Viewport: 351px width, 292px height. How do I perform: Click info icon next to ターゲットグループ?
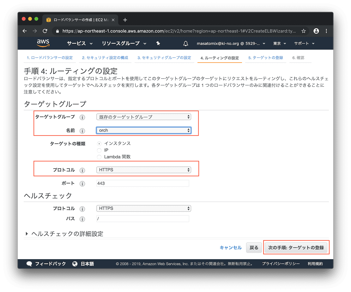[x=82, y=117]
